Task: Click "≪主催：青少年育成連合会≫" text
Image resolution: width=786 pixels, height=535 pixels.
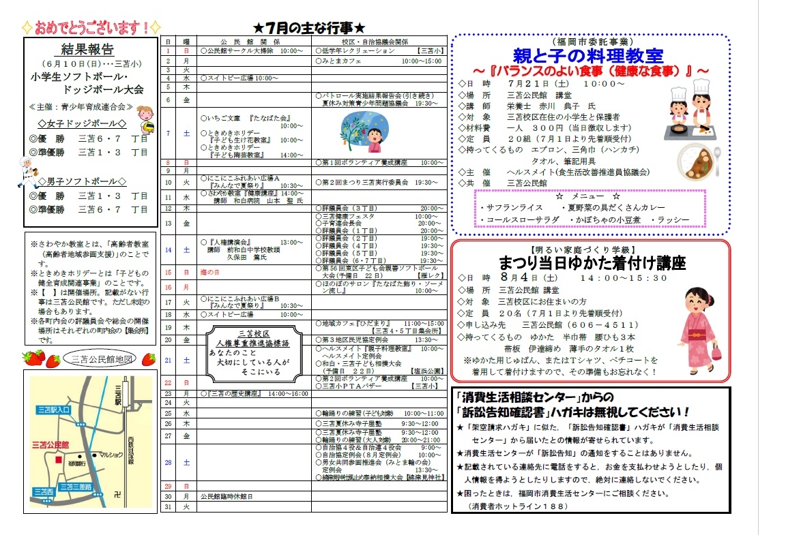Action: click(81, 107)
